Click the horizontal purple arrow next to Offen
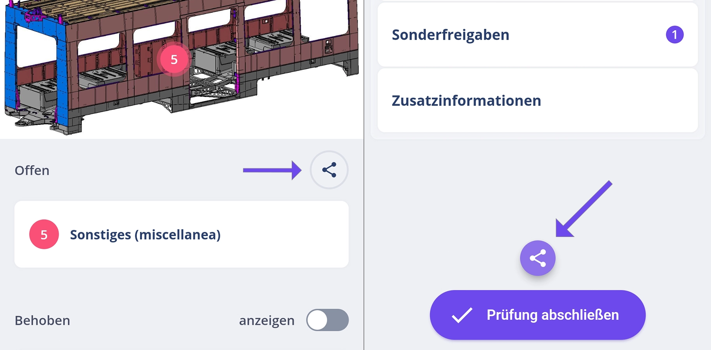Image resolution: width=711 pixels, height=350 pixels. click(x=272, y=170)
